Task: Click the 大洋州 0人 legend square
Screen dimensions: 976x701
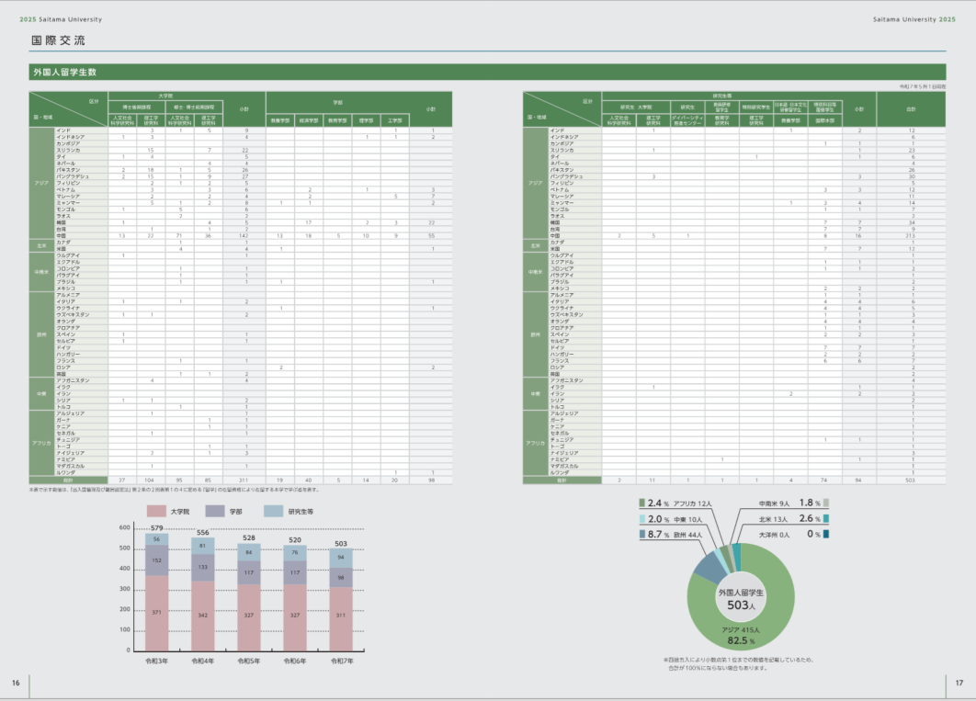Action: 826,534
